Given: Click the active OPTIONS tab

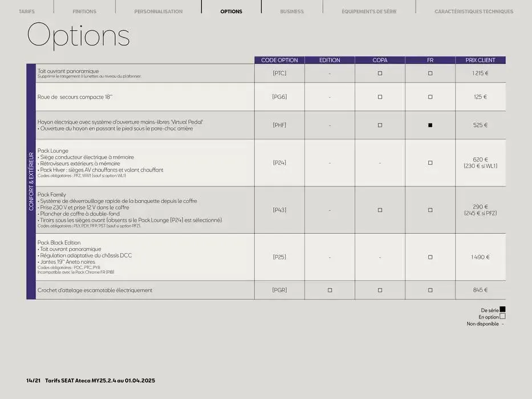Looking at the screenshot, I should point(231,11).
